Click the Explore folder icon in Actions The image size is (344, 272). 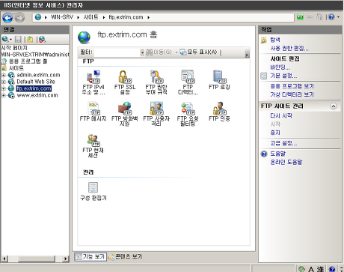[x=264, y=40]
